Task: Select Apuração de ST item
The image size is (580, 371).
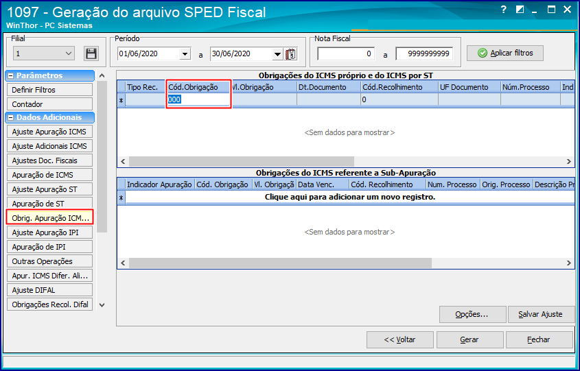Action: [49, 204]
